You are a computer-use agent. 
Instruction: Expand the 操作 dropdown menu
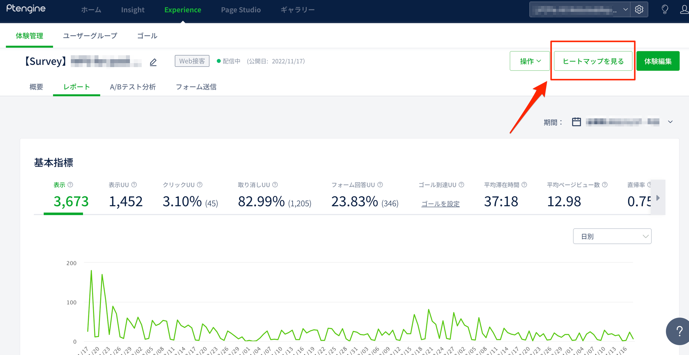pyautogui.click(x=530, y=61)
